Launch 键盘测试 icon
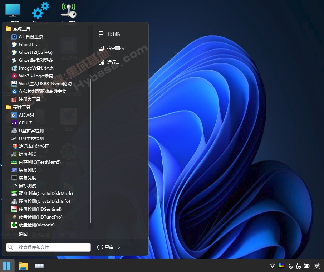This screenshot has height=272, width=324. (14, 154)
